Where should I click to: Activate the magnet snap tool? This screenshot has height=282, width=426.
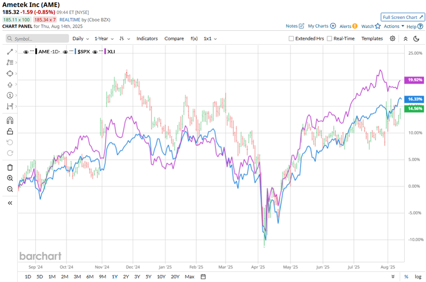tap(10, 120)
